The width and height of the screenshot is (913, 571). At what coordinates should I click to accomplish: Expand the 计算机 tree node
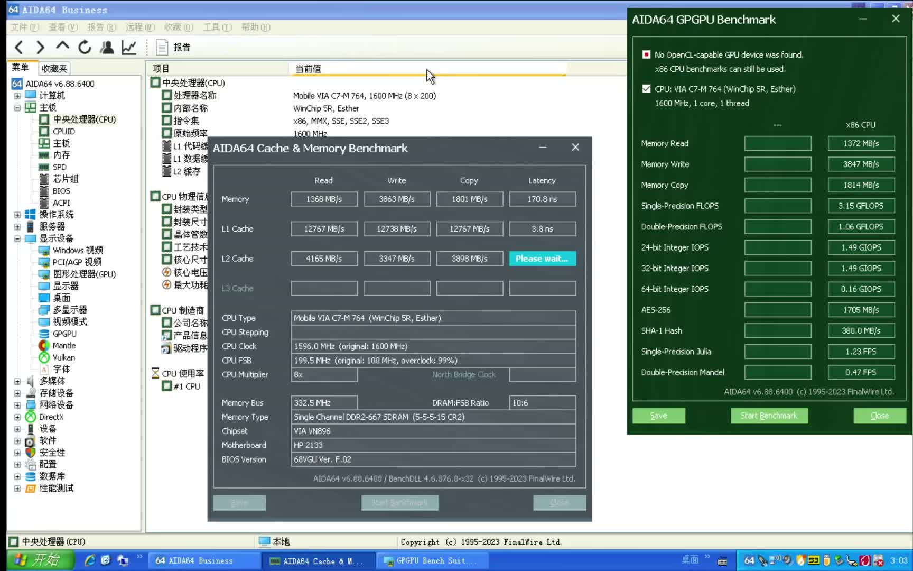click(17, 95)
